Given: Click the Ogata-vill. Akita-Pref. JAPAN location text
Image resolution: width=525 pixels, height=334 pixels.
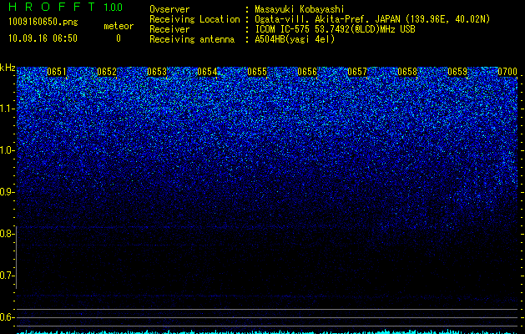Looking at the screenshot, I should pyautogui.click(x=371, y=19).
